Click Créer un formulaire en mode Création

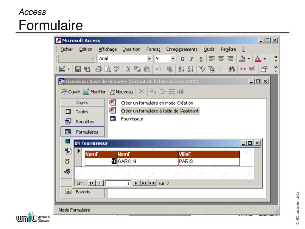coord(157,103)
